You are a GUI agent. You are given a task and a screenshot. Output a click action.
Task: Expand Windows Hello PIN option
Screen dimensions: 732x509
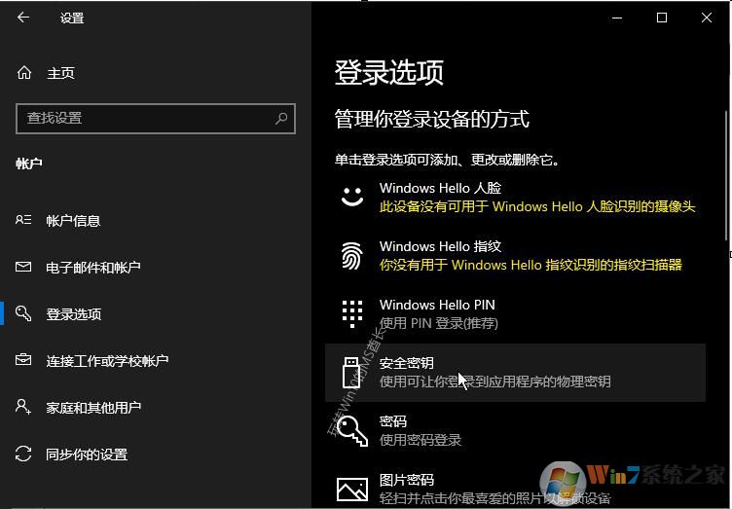(x=515, y=314)
